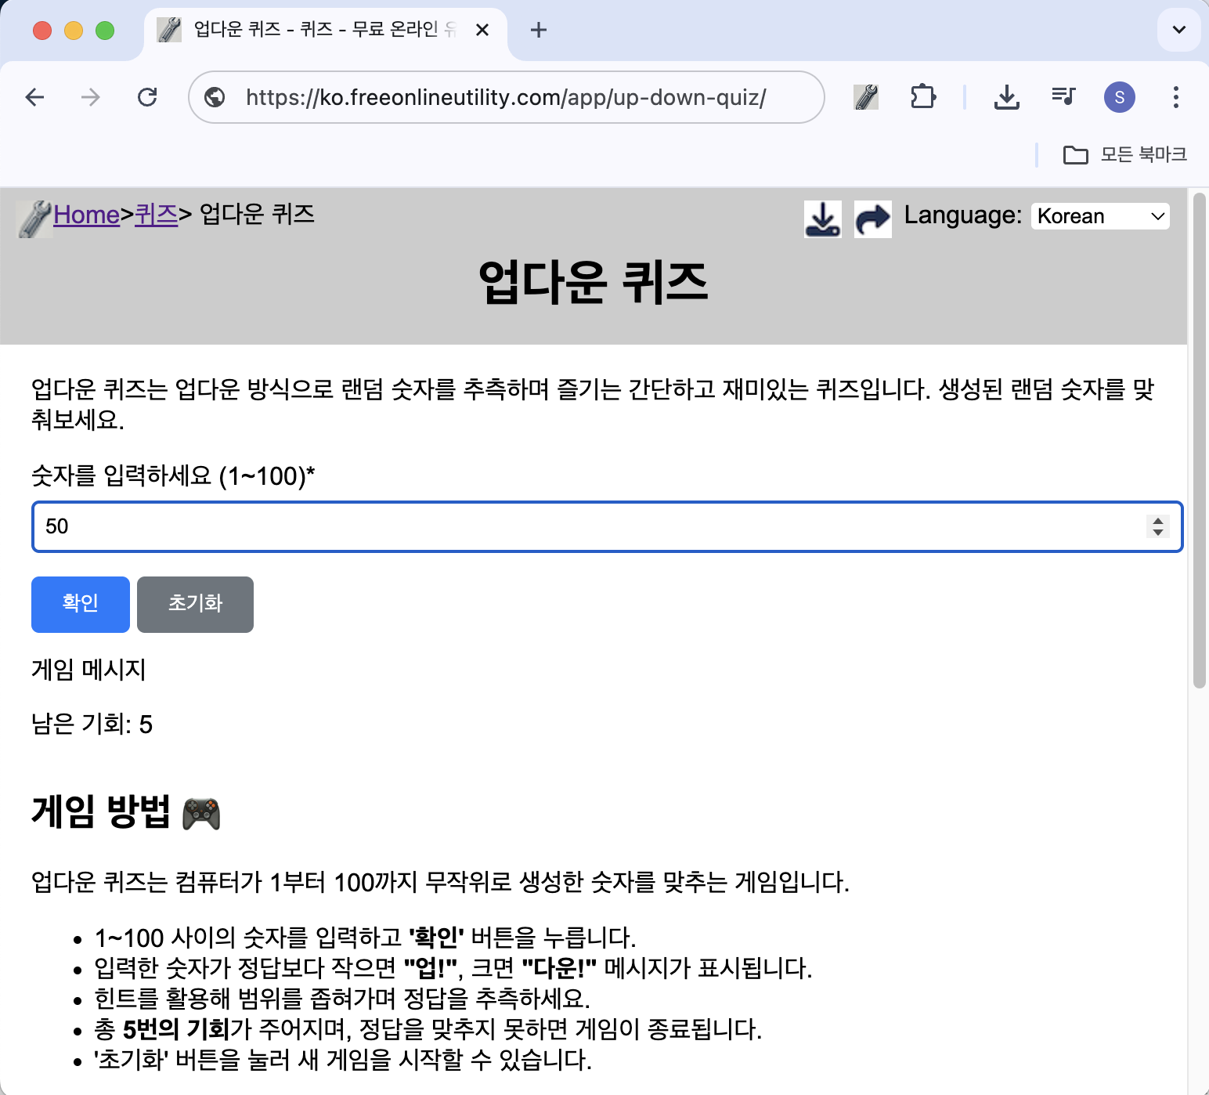Click the 남은 기회: 5 text
The width and height of the screenshot is (1209, 1095).
(x=92, y=724)
